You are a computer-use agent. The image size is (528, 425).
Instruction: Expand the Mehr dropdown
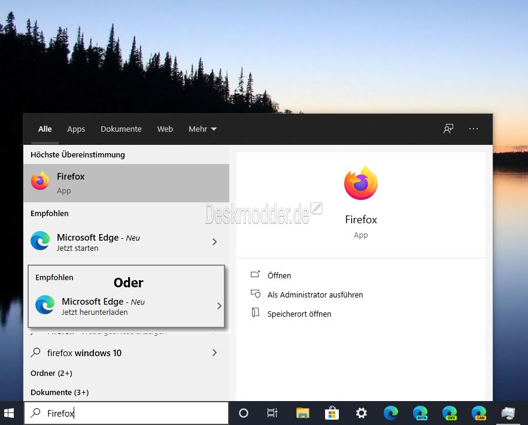[x=202, y=129]
